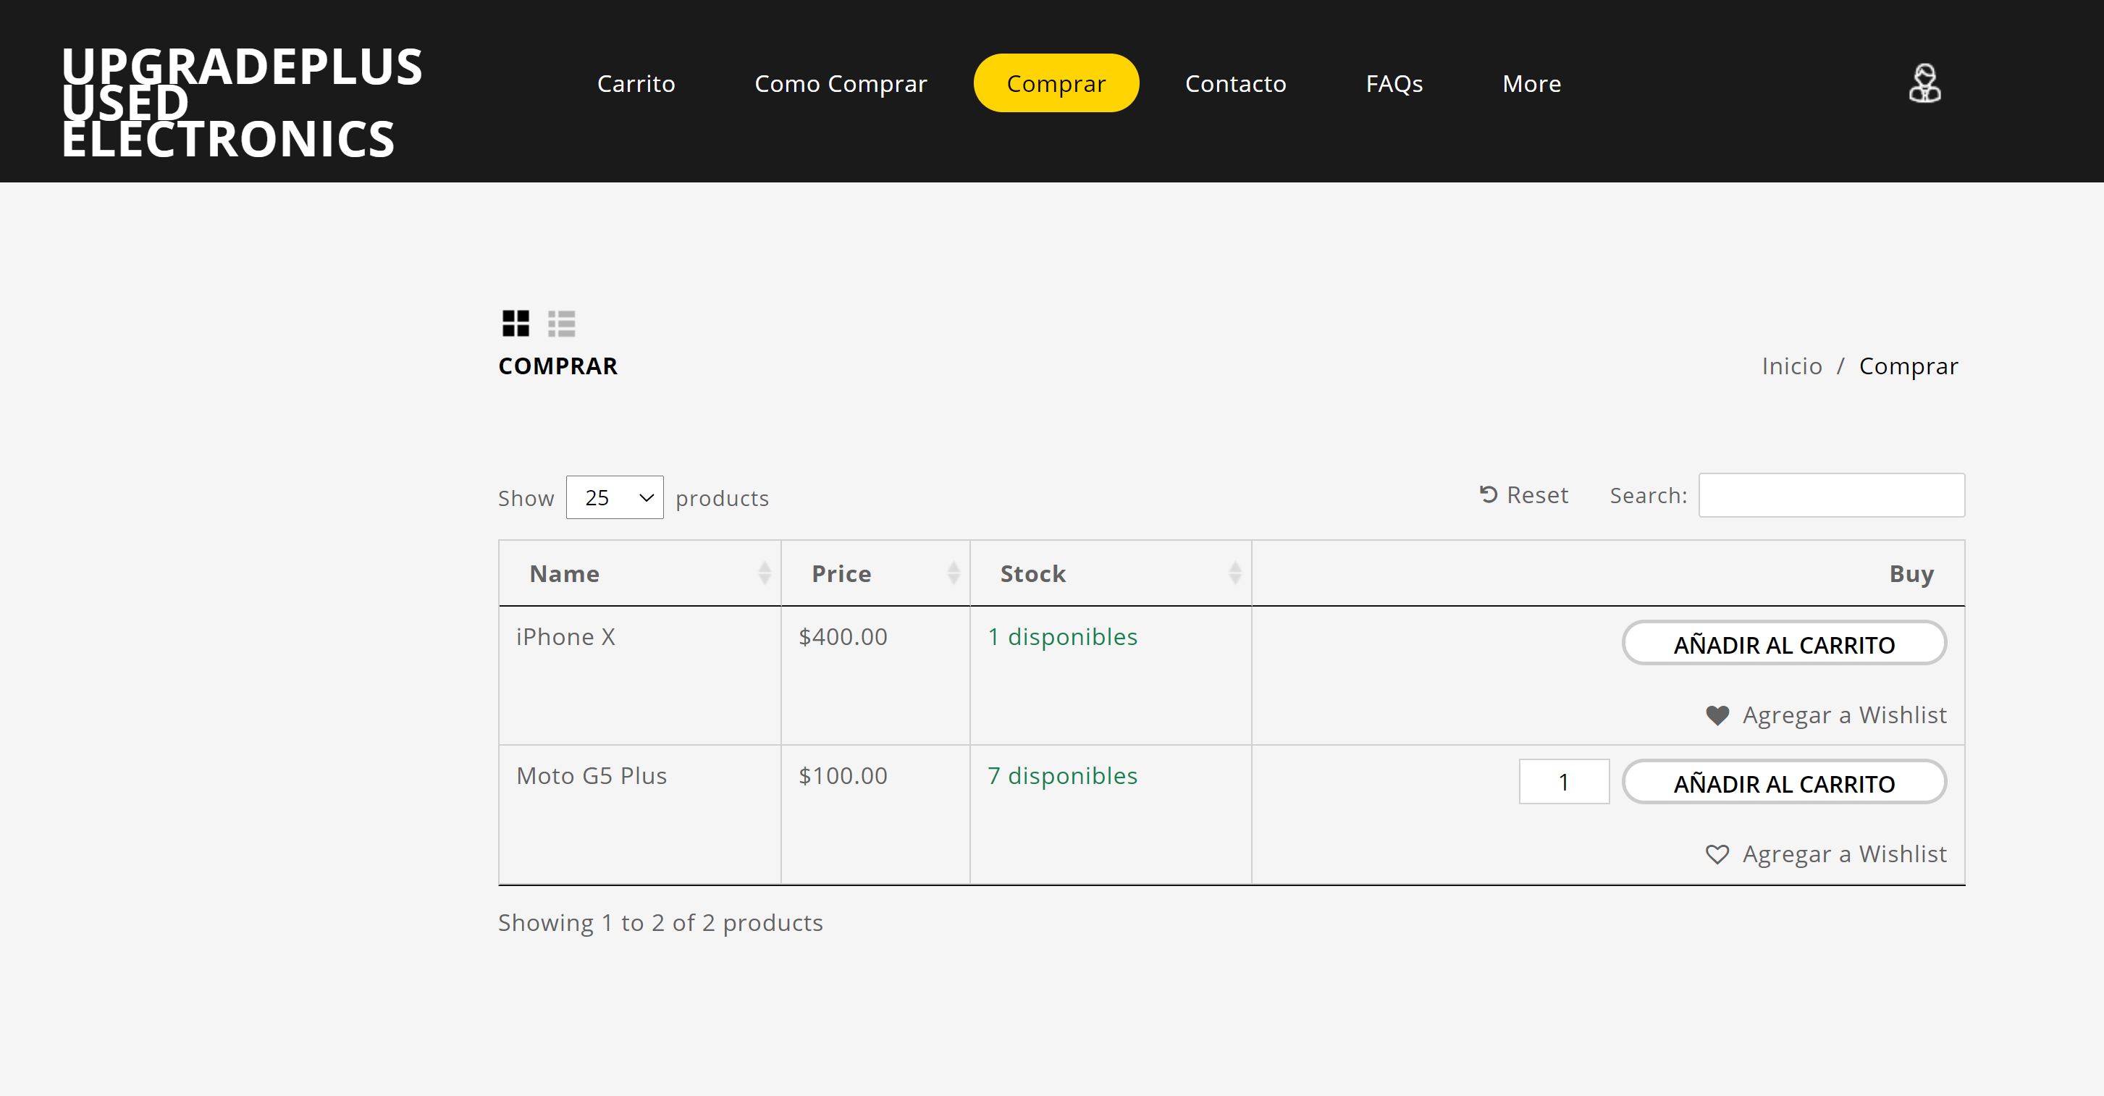Select the highlighted Comprar nav tab
The height and width of the screenshot is (1096, 2104).
(1056, 83)
